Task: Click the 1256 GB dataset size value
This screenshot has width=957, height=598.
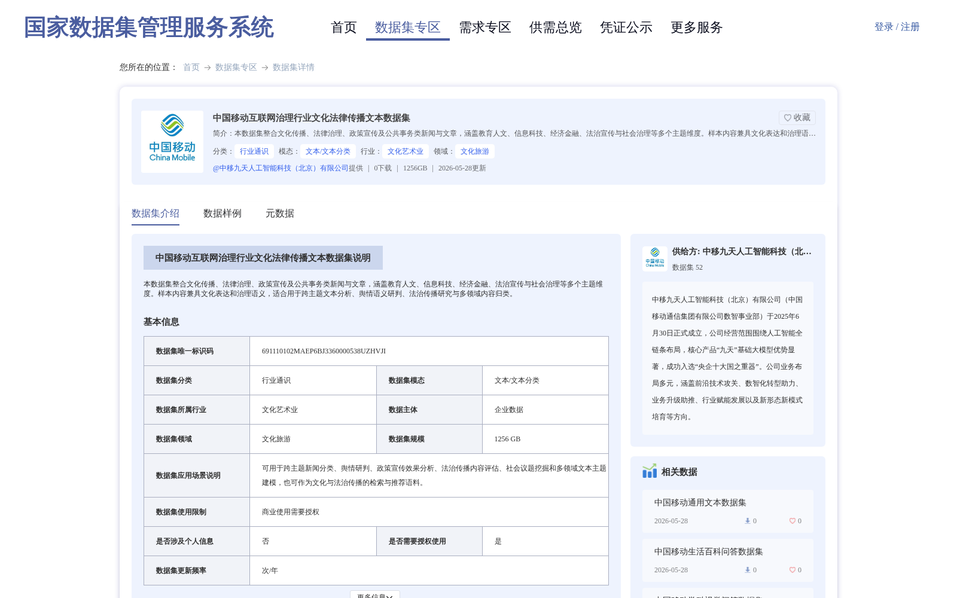Action: 507,439
